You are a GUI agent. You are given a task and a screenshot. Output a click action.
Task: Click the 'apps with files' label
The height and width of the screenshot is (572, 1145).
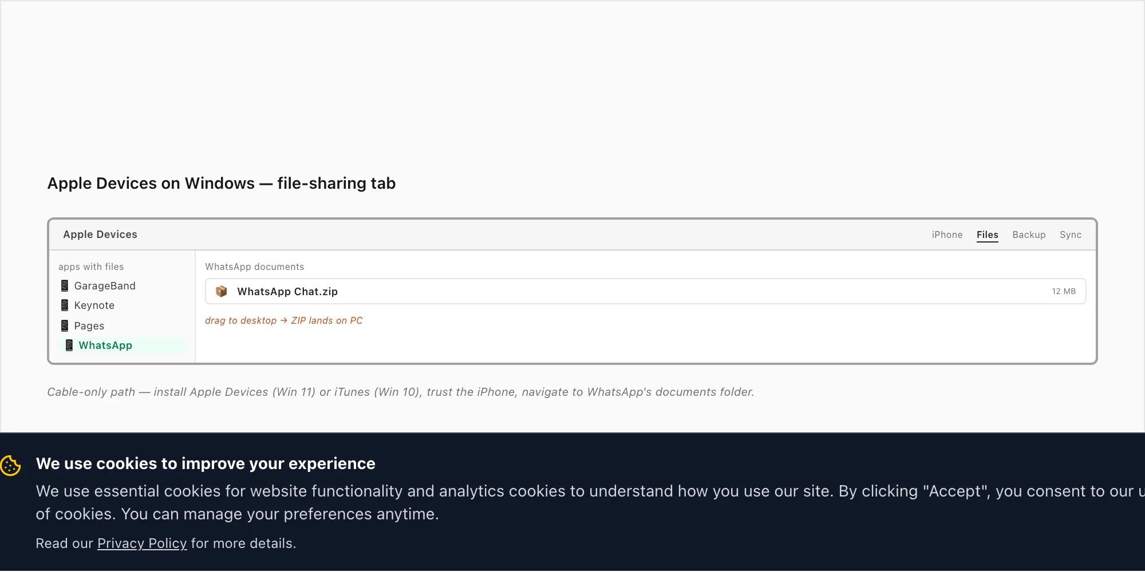pos(91,267)
